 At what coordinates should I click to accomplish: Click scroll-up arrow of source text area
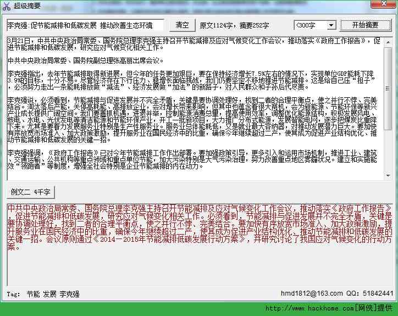388,42
